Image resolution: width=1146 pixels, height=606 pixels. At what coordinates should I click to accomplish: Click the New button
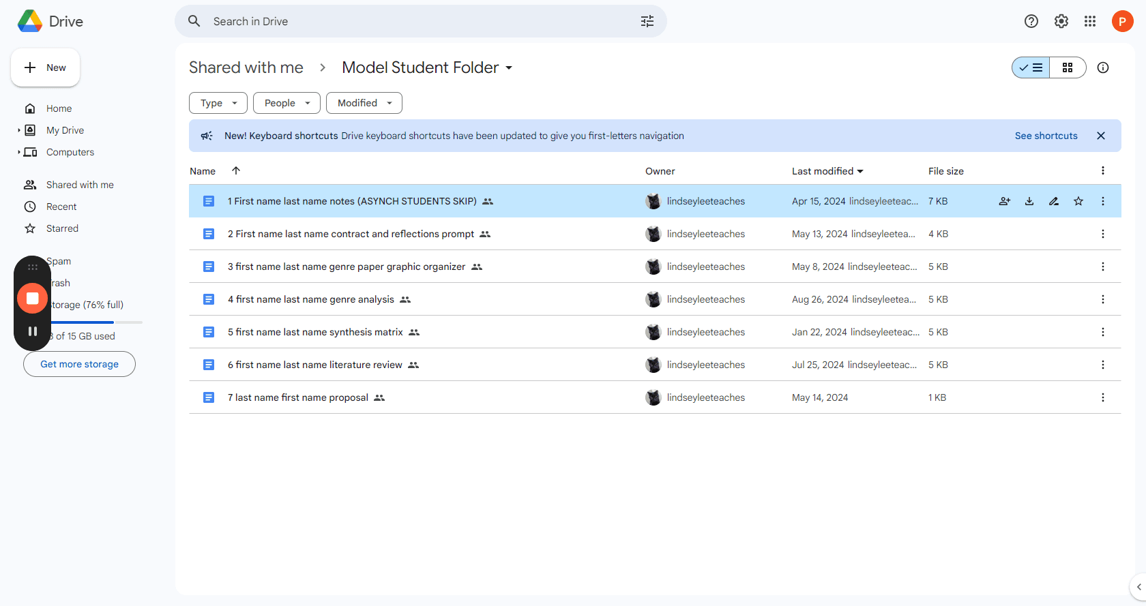pos(45,67)
